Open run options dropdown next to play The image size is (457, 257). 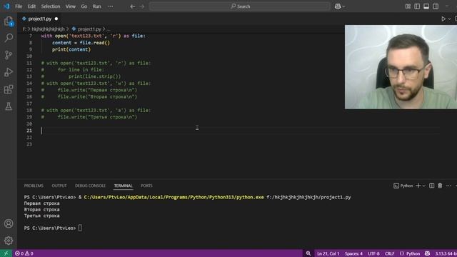click(x=449, y=19)
